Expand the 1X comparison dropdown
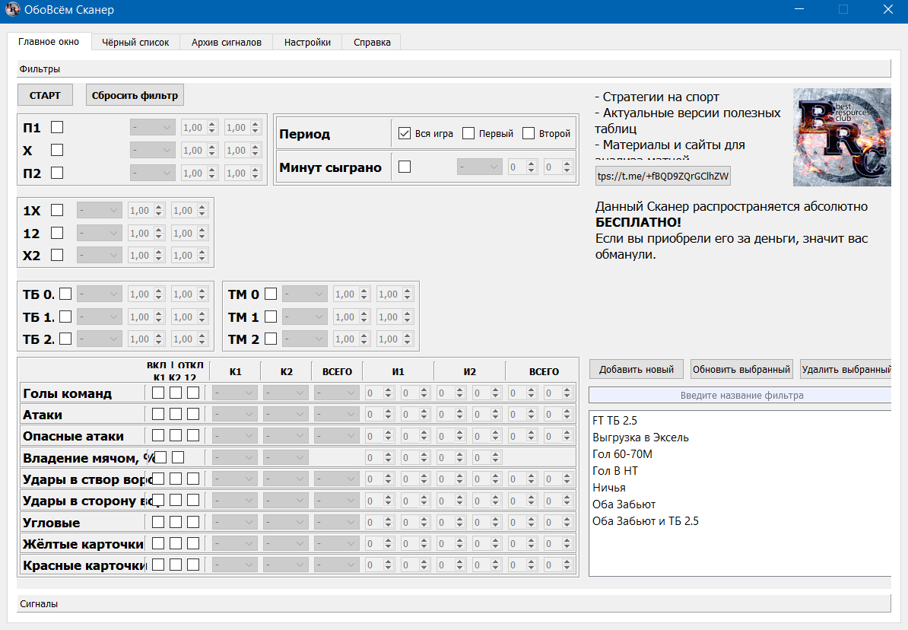908x630 pixels. coord(99,211)
